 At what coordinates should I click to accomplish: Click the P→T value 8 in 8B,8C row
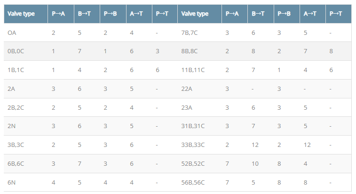[x=332, y=51]
